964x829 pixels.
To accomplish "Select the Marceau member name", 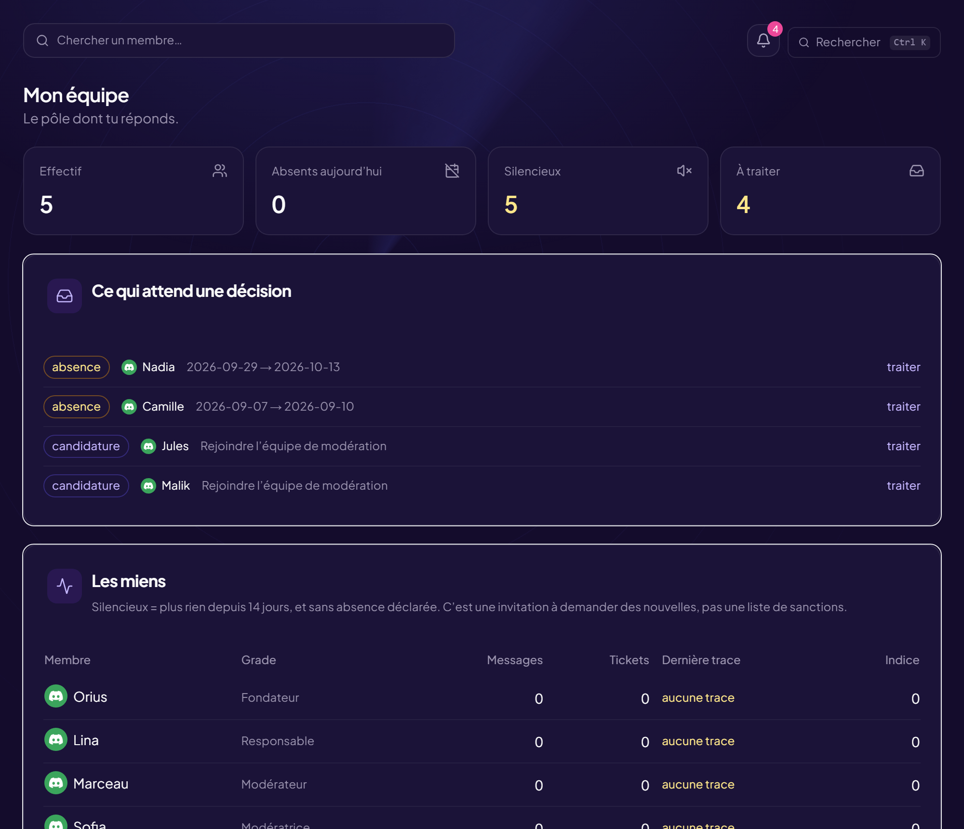I will click(x=101, y=784).
